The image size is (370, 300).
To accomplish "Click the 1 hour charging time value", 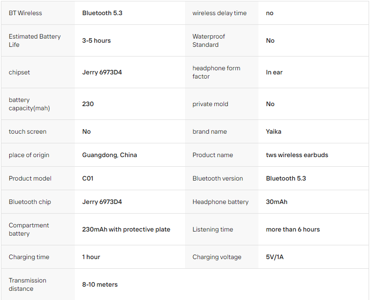I will click(91, 257).
